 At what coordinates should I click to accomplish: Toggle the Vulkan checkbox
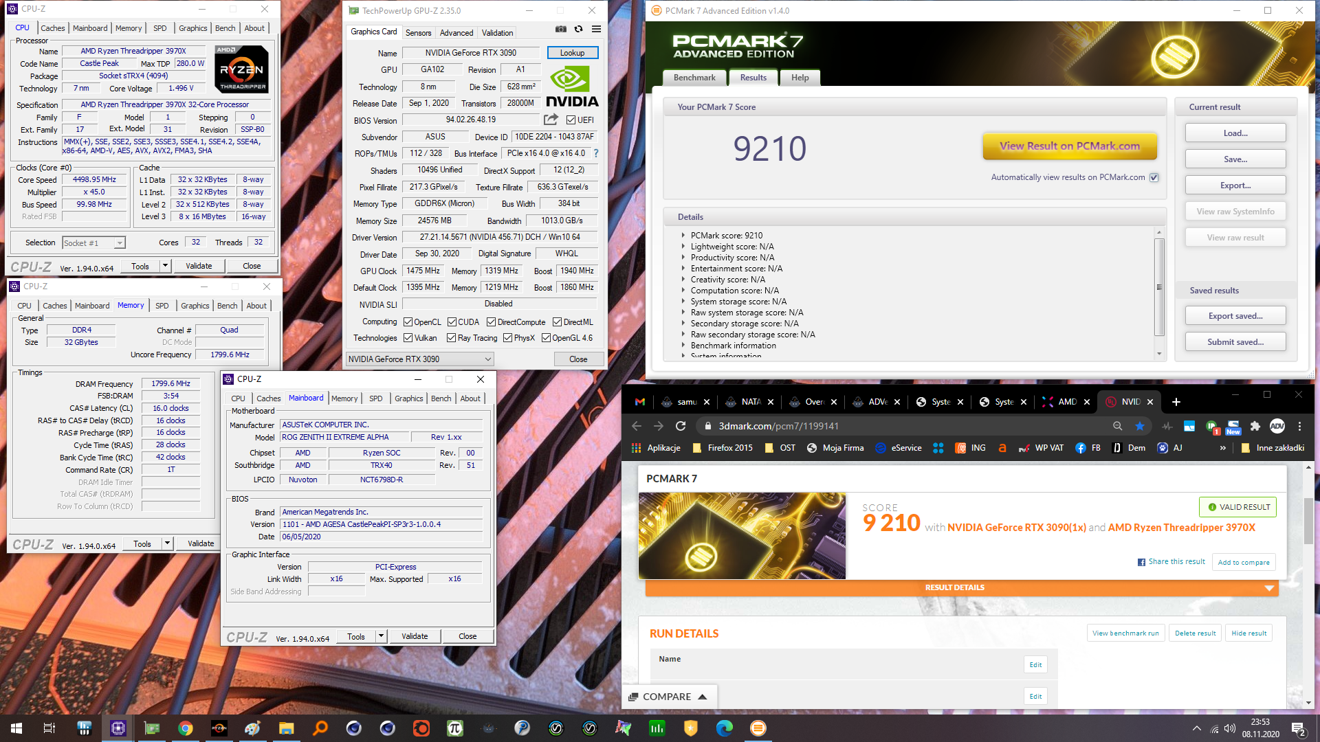coord(408,338)
